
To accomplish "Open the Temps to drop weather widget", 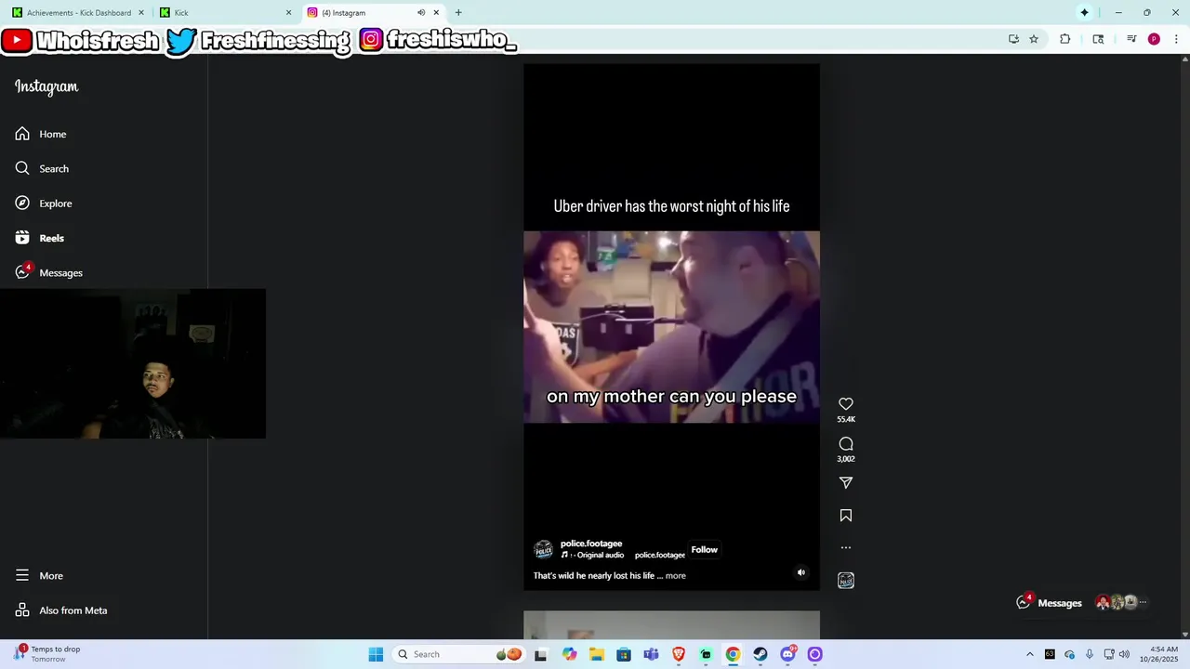I will pyautogui.click(x=48, y=654).
